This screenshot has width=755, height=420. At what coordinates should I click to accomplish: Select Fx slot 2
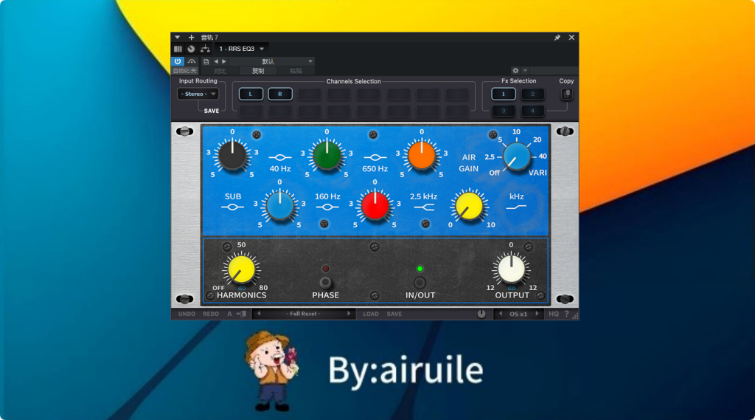coord(532,94)
